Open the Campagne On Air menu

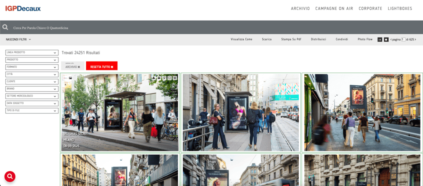coord(334,8)
